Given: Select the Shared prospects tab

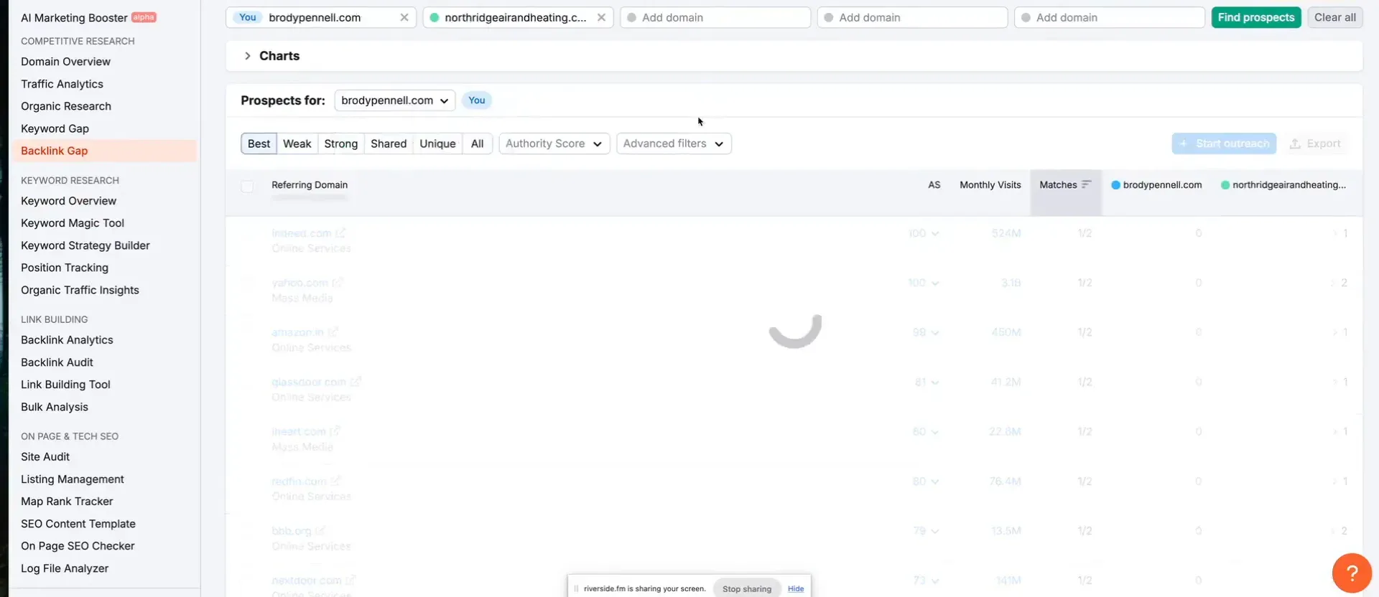Looking at the screenshot, I should click(x=389, y=144).
